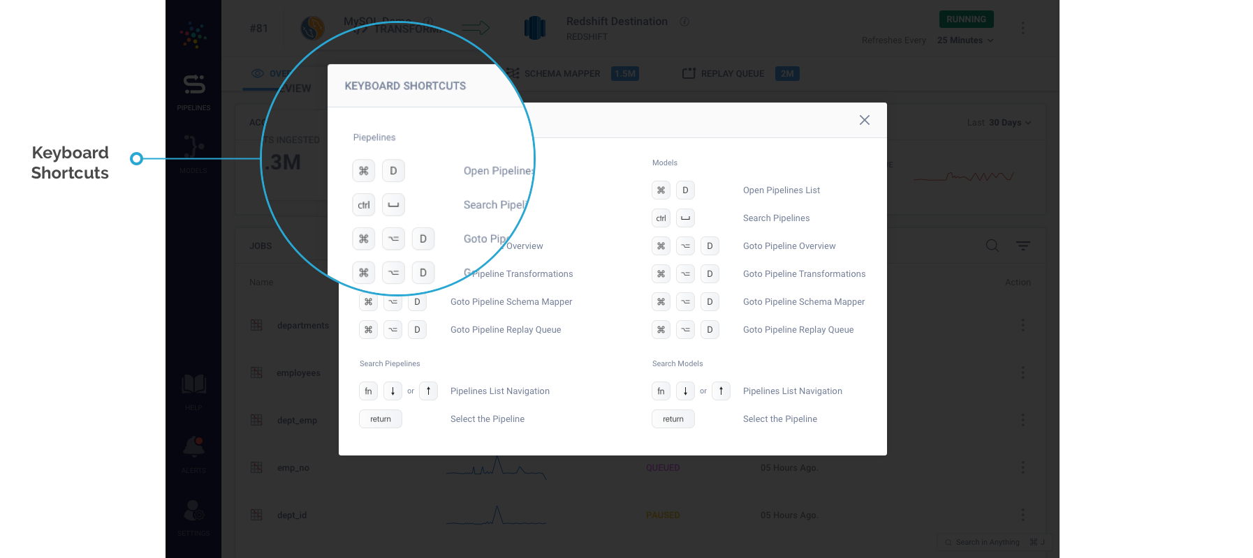Screen dimensions: 1253x558
Task: Click the QUEUED status of emp_no
Action: tap(663, 468)
